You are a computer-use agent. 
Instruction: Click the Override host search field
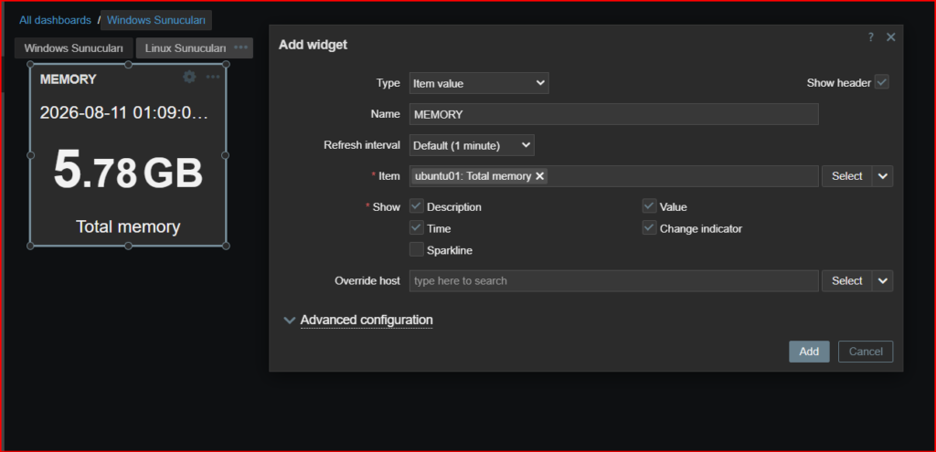click(613, 281)
